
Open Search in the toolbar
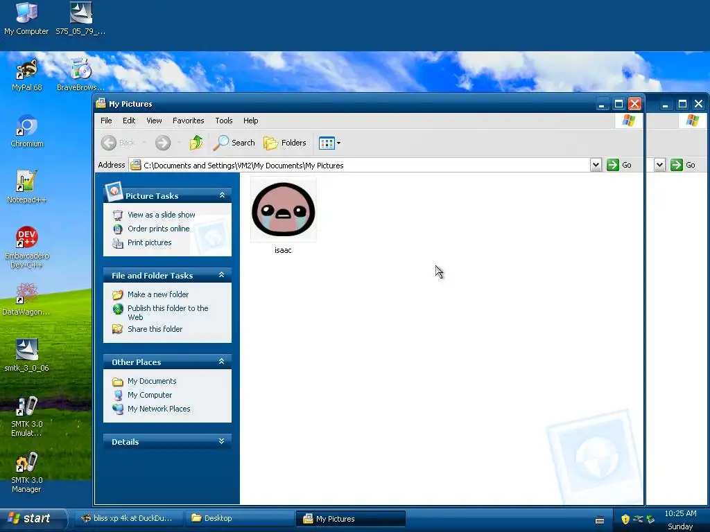[234, 143]
